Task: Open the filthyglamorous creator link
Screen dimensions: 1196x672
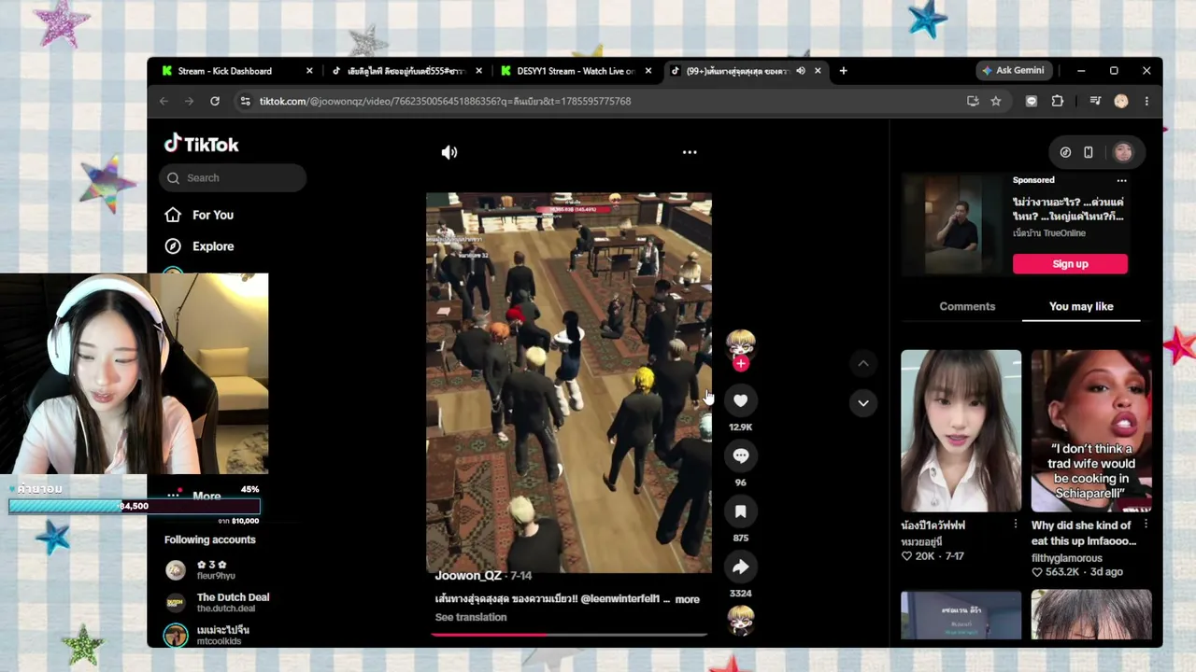Action: [x=1067, y=558]
